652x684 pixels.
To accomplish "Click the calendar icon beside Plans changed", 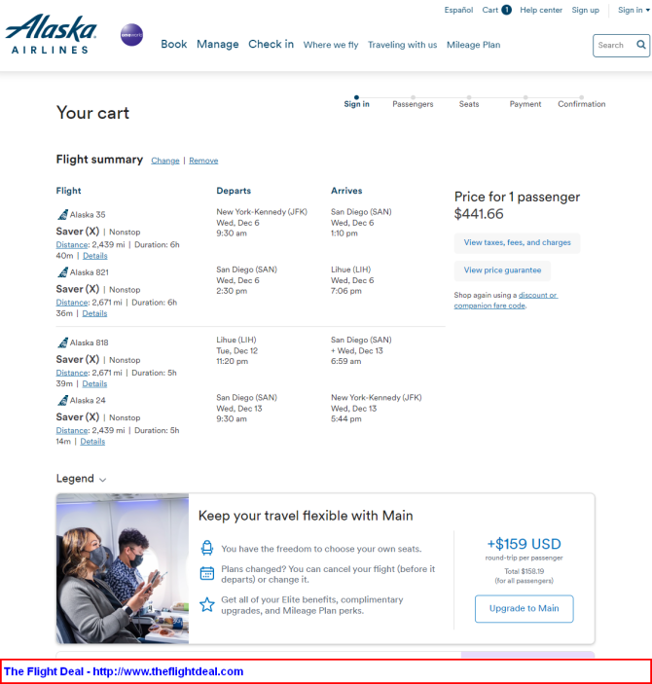I will [207, 573].
